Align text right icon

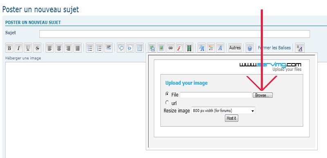[68, 48]
